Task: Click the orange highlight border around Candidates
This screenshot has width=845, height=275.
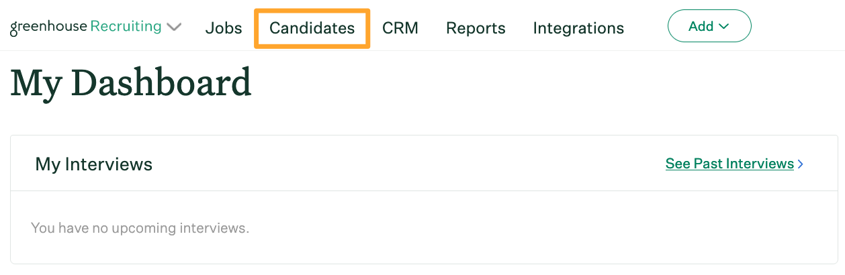Action: pos(312,10)
